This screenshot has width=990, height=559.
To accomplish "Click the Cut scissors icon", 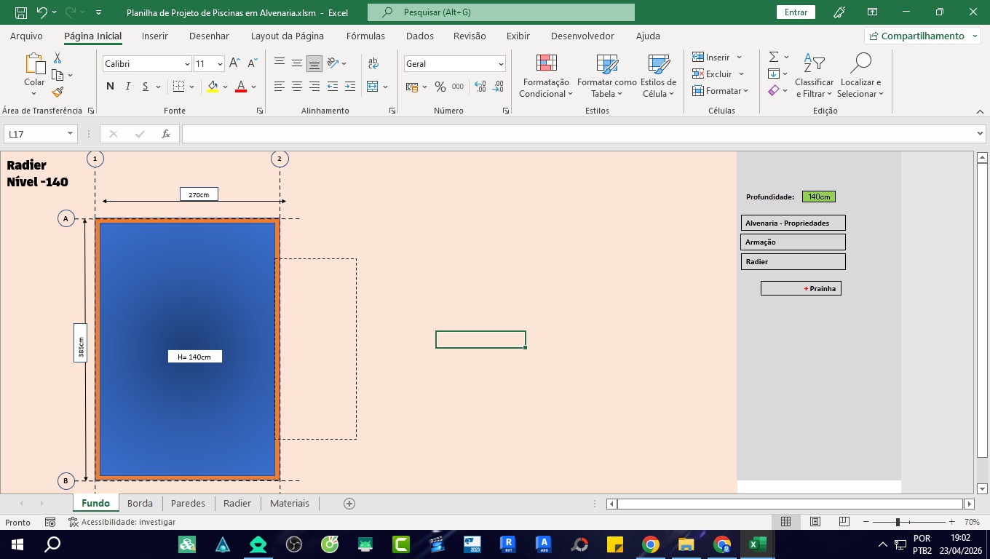I will coord(58,58).
